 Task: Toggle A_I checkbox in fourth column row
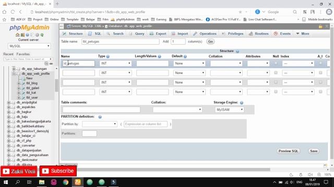pyautogui.click(x=320, y=91)
